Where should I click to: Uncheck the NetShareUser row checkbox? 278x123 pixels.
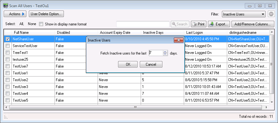[8, 39]
